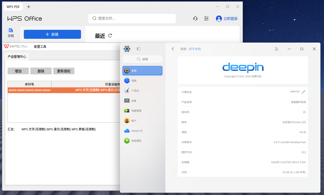Click the processor value Intel(R) Core(TM) Ultra 5 125H

click(288, 162)
